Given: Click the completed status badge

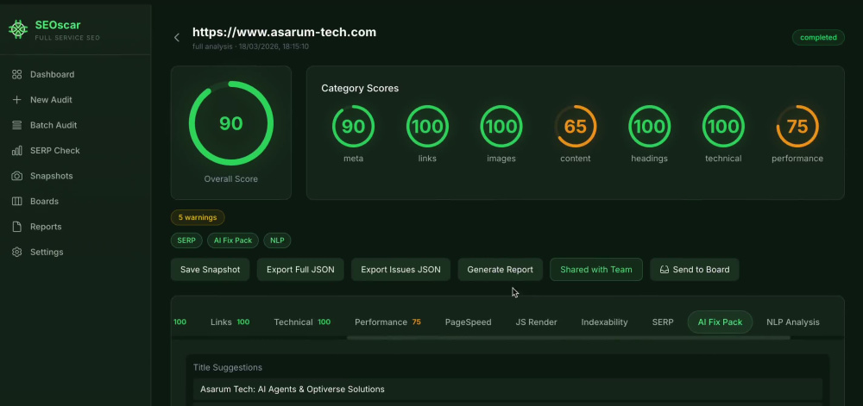Looking at the screenshot, I should (x=818, y=37).
